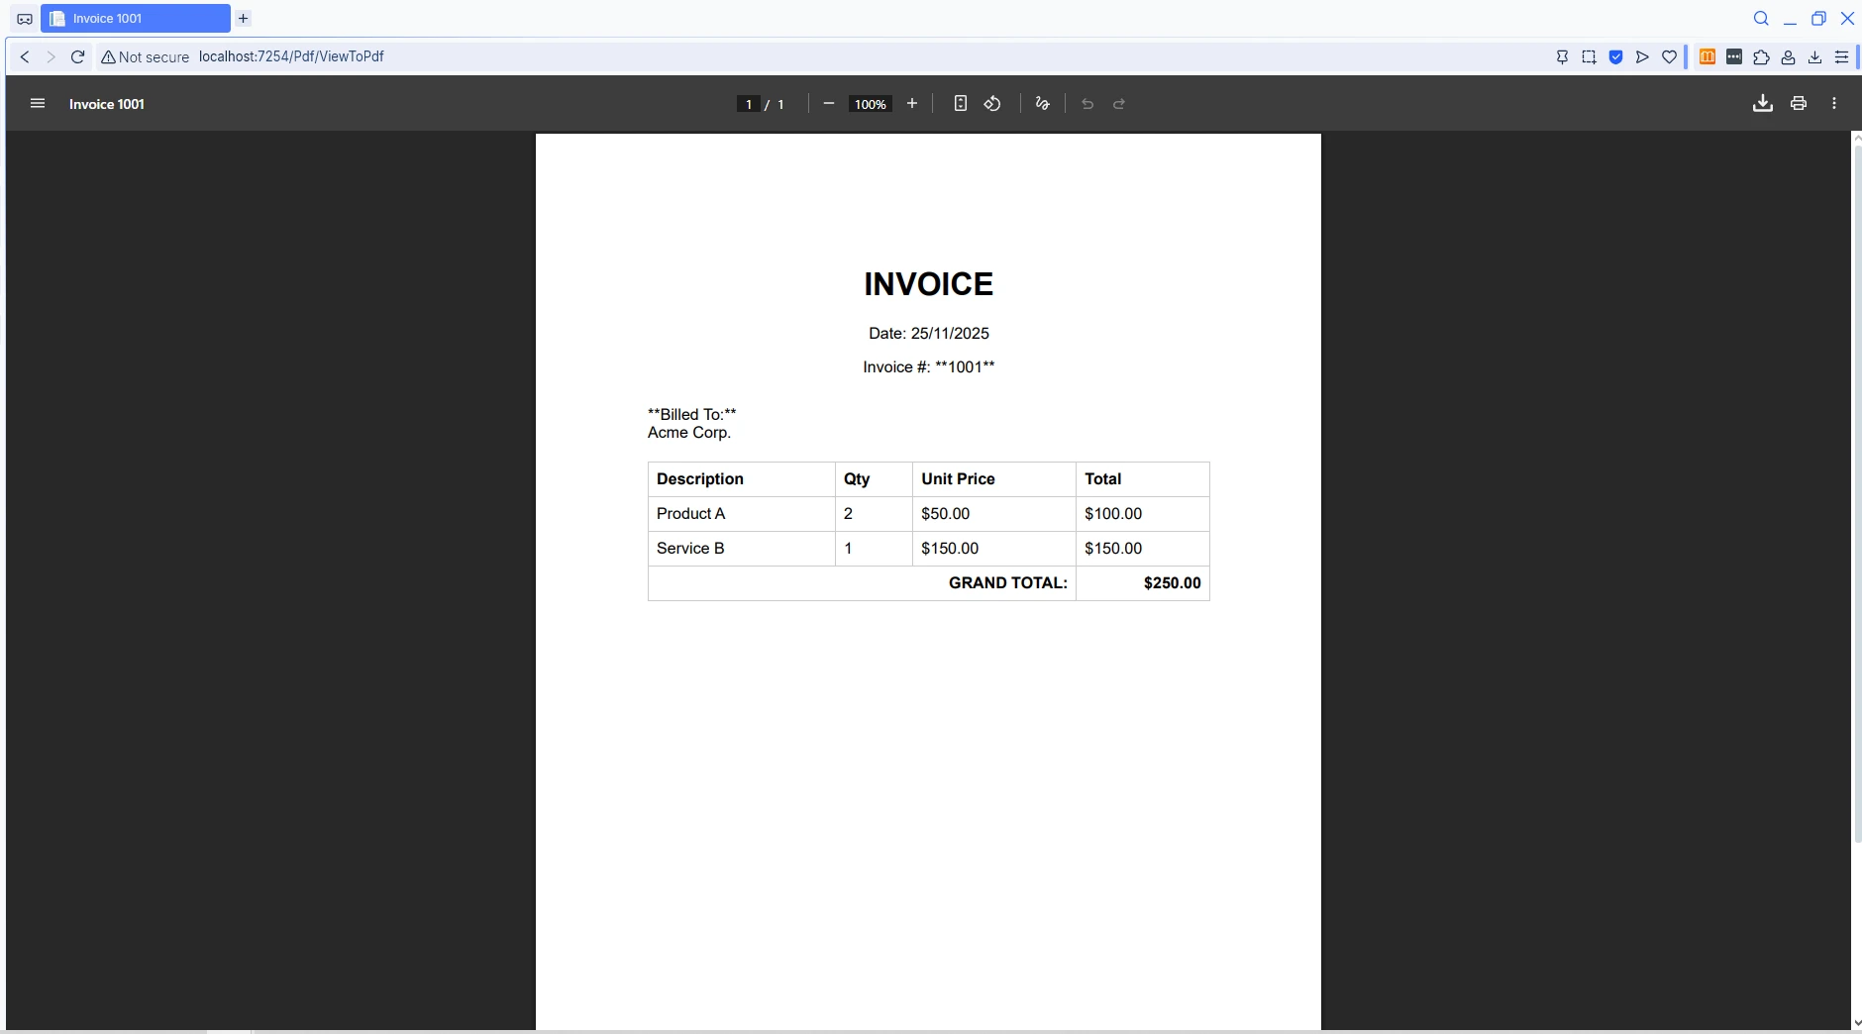
Task: Open the dark three-dots extension menu
Action: click(1733, 56)
